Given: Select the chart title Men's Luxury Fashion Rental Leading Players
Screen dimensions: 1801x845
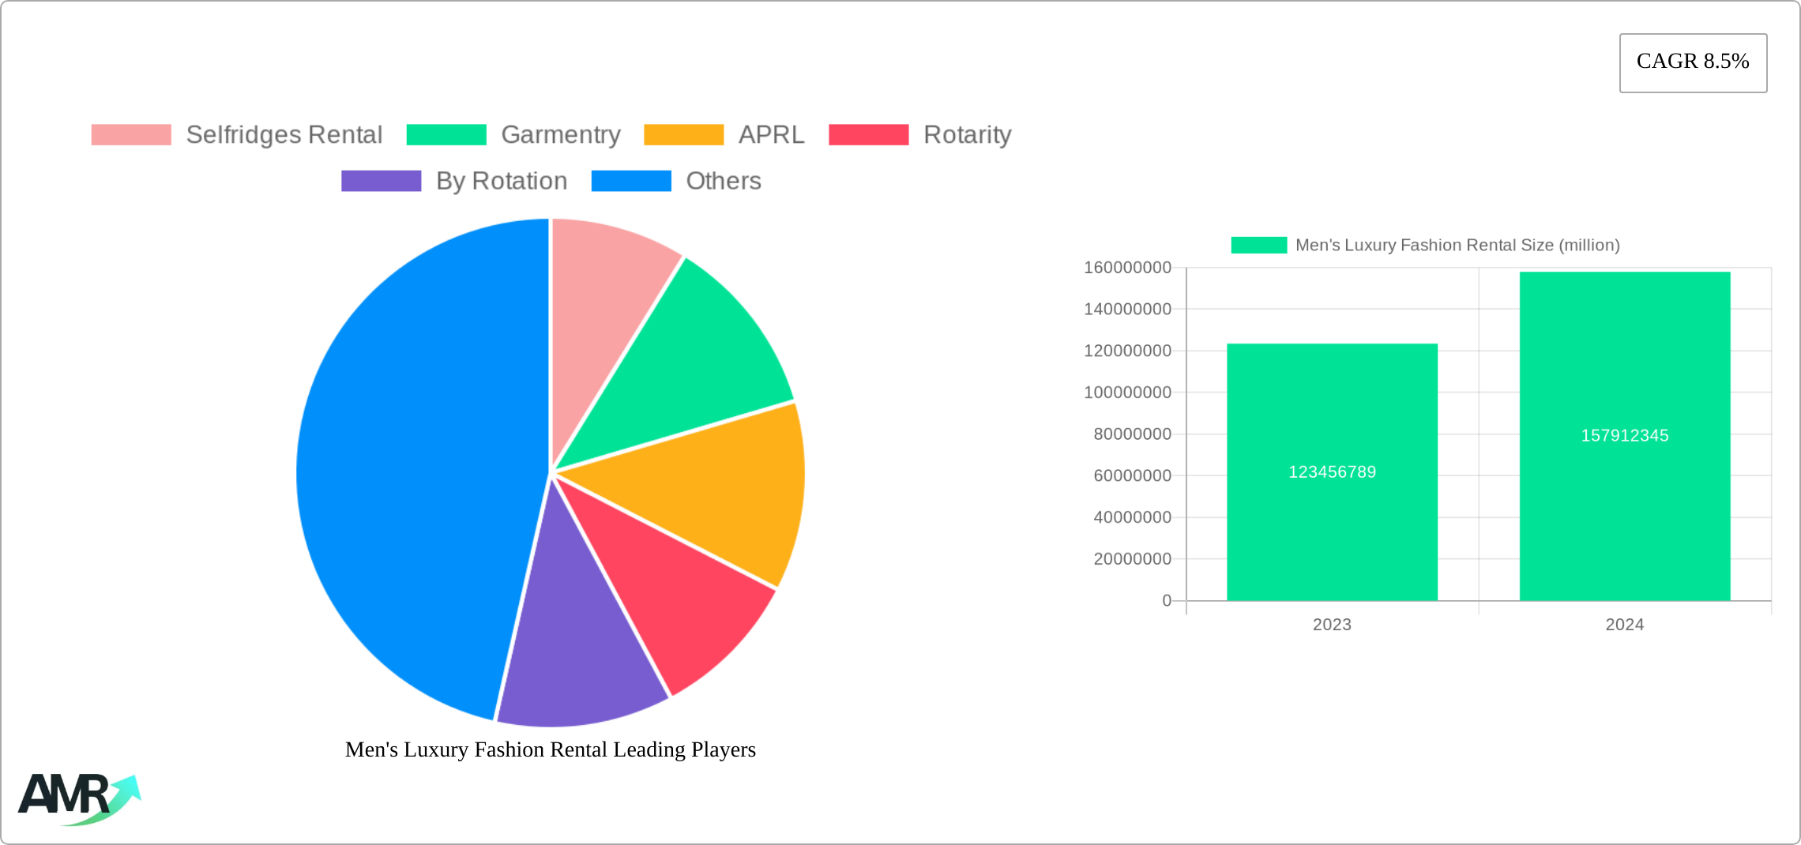Looking at the screenshot, I should pos(551,749).
